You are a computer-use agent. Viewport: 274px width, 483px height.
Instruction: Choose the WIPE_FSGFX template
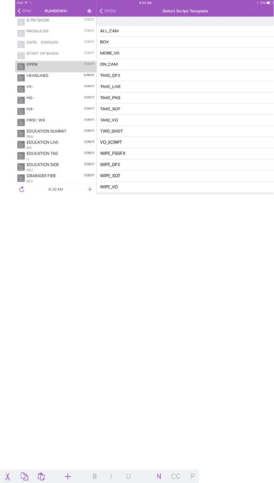pyautogui.click(x=113, y=154)
